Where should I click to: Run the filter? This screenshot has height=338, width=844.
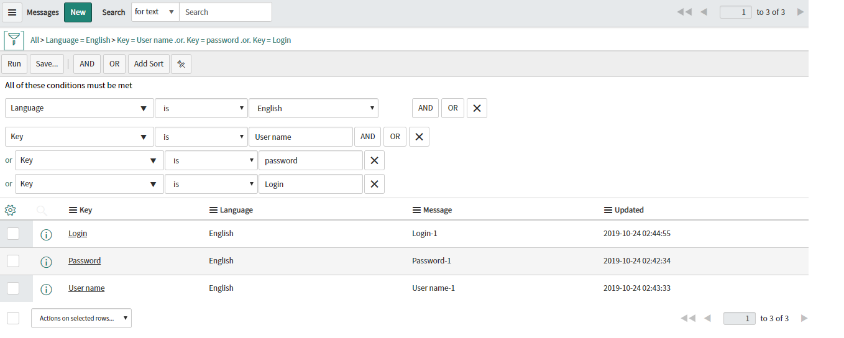(14, 64)
